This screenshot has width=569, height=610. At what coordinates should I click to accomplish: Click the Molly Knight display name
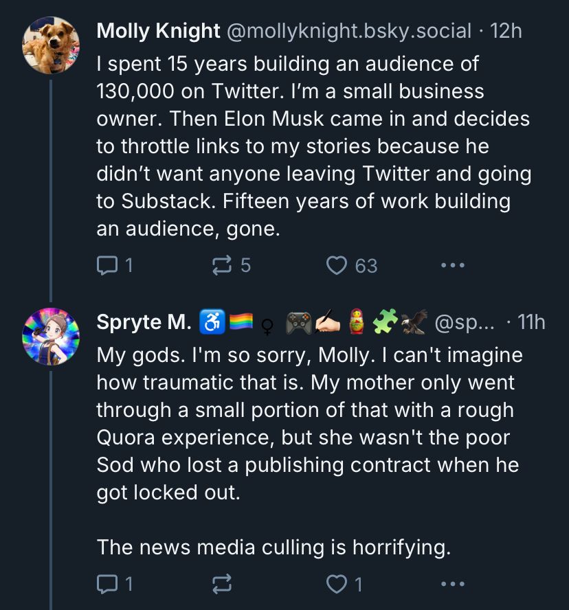(x=158, y=31)
